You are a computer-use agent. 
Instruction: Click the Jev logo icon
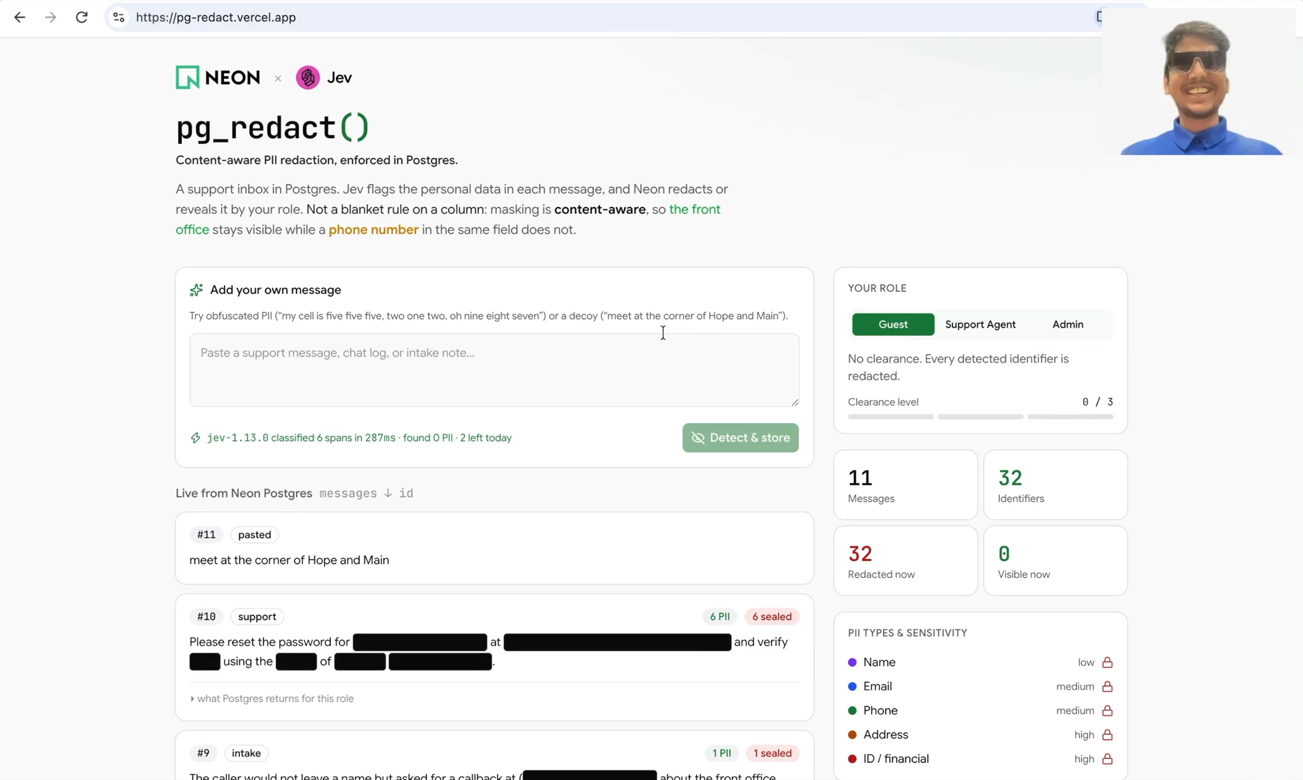pos(308,78)
